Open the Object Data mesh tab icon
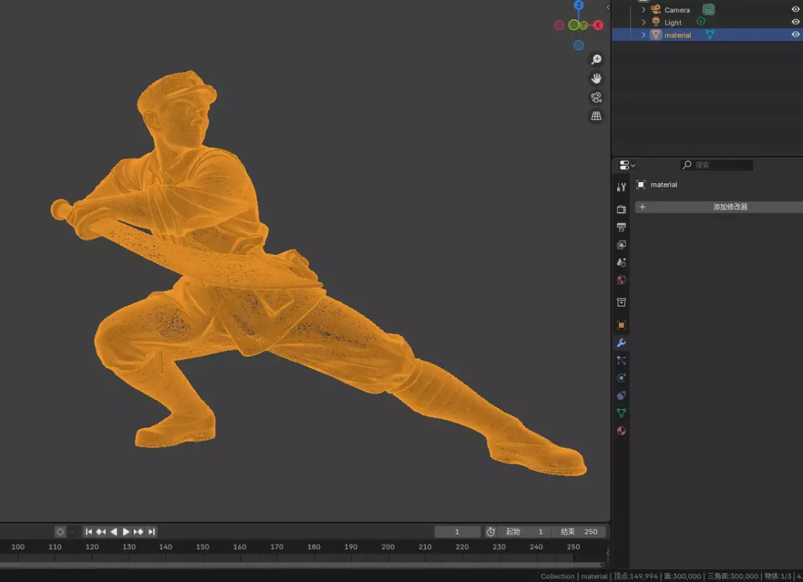 point(621,413)
